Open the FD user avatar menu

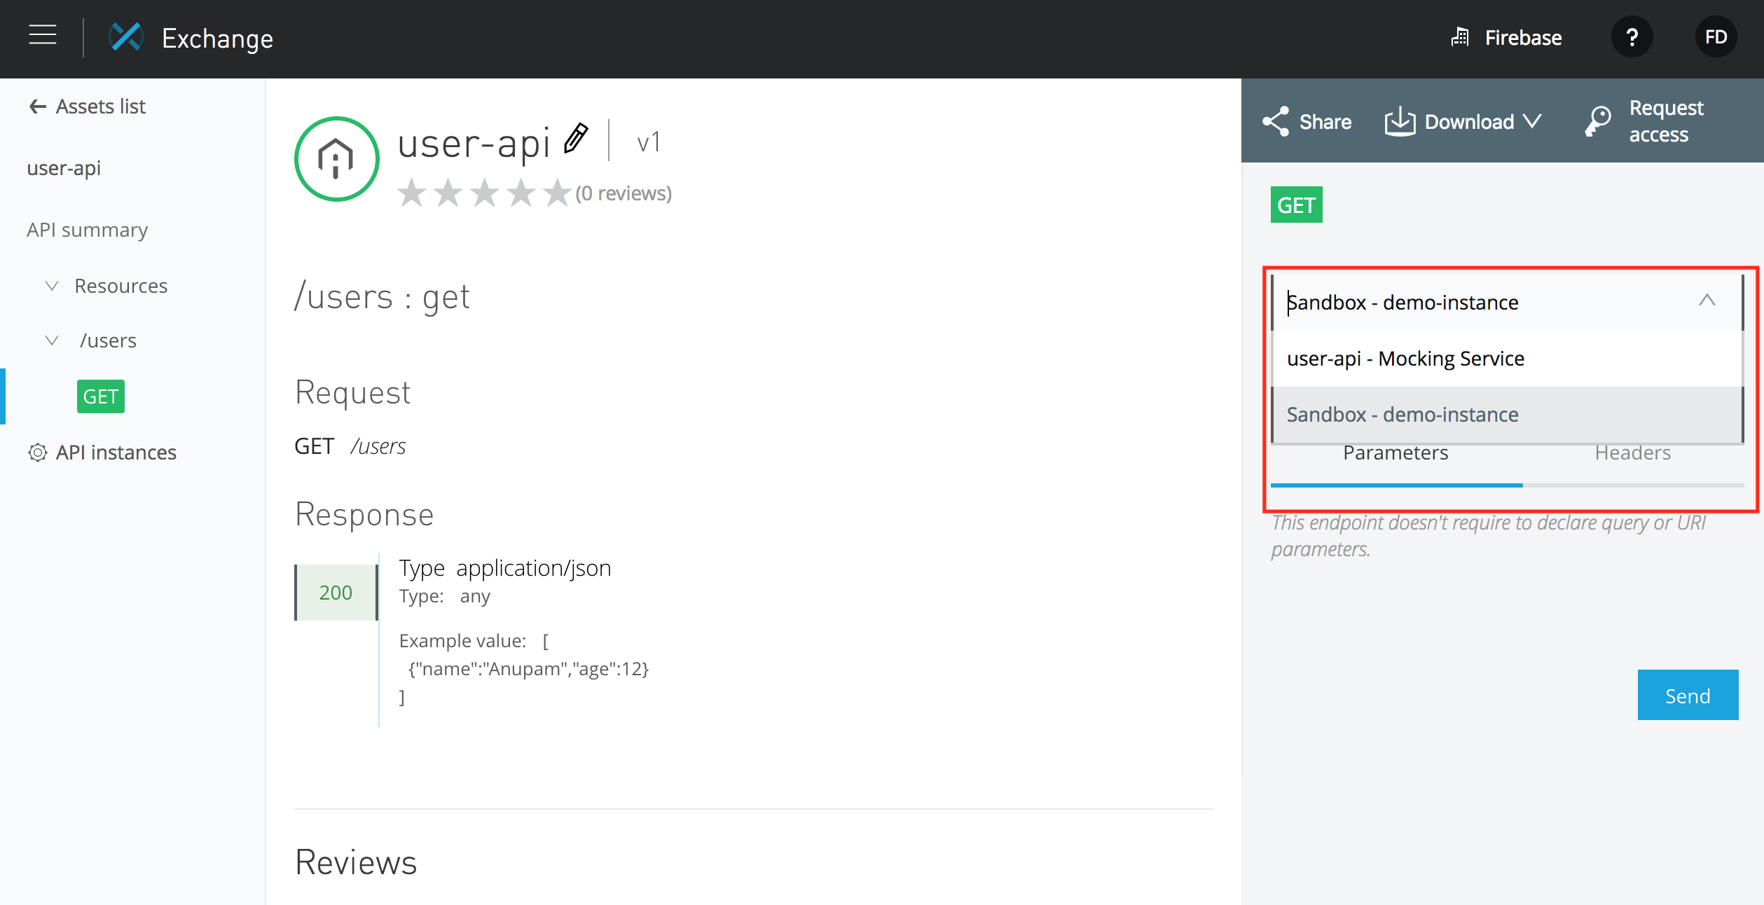click(x=1715, y=37)
